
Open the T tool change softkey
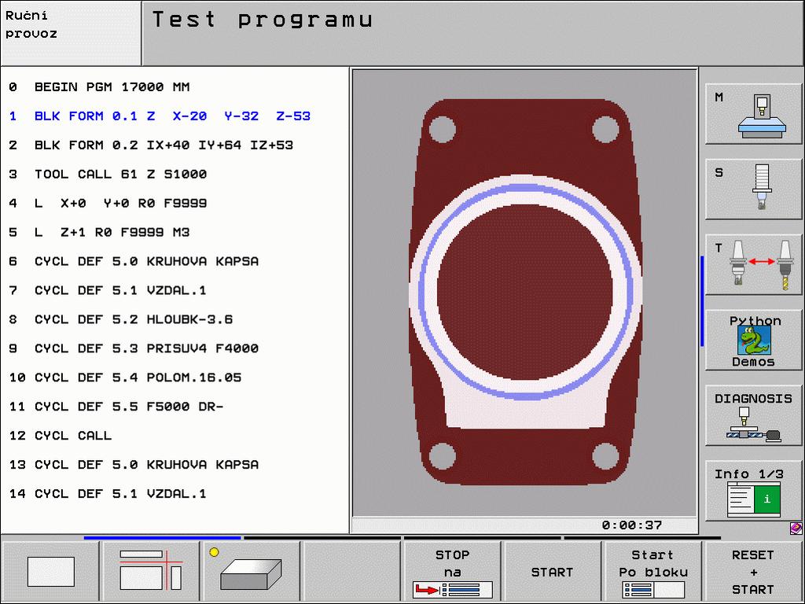(x=753, y=264)
